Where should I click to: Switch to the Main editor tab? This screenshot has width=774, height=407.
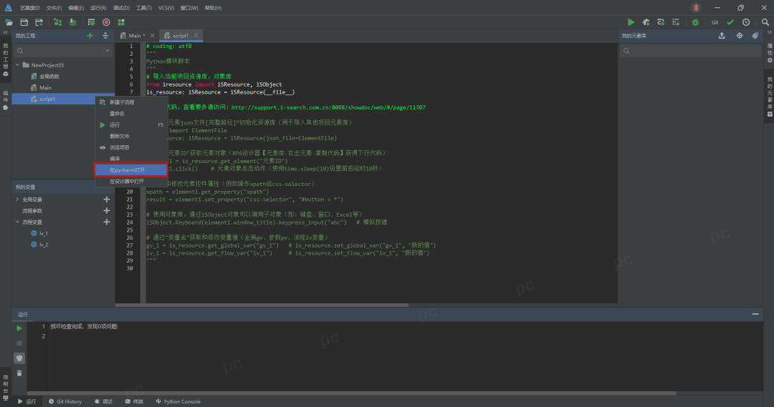point(135,35)
